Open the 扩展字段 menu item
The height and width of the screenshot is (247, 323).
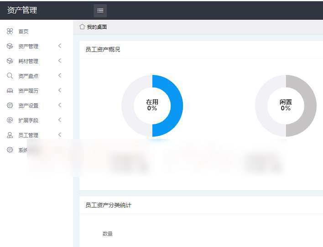click(28, 120)
